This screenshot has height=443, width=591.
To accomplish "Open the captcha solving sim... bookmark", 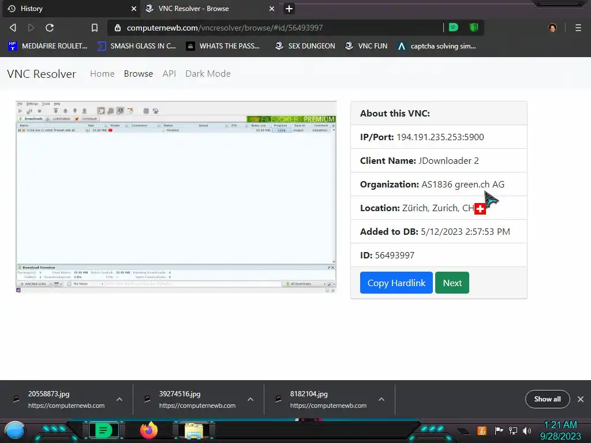I will point(437,46).
